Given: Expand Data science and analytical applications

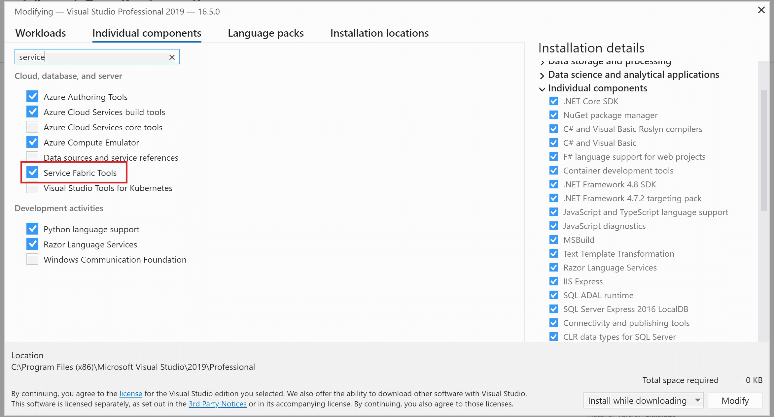Looking at the screenshot, I should (542, 75).
